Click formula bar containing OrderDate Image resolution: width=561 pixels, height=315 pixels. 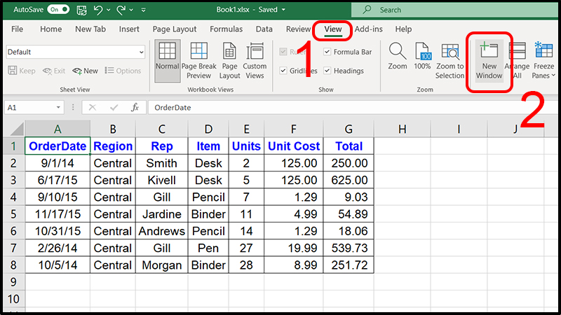pyautogui.click(x=353, y=108)
